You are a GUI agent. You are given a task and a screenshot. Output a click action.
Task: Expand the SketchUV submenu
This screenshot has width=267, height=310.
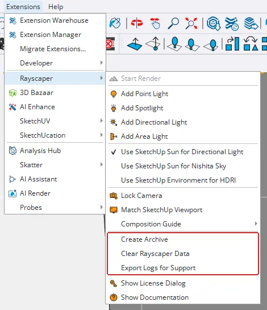coord(55,121)
